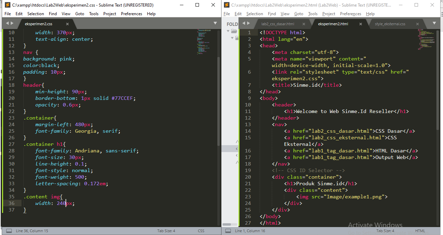Open the HTML syntax selector in the status bar

click(420, 231)
